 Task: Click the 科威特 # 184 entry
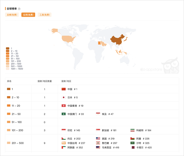(144, 130)
